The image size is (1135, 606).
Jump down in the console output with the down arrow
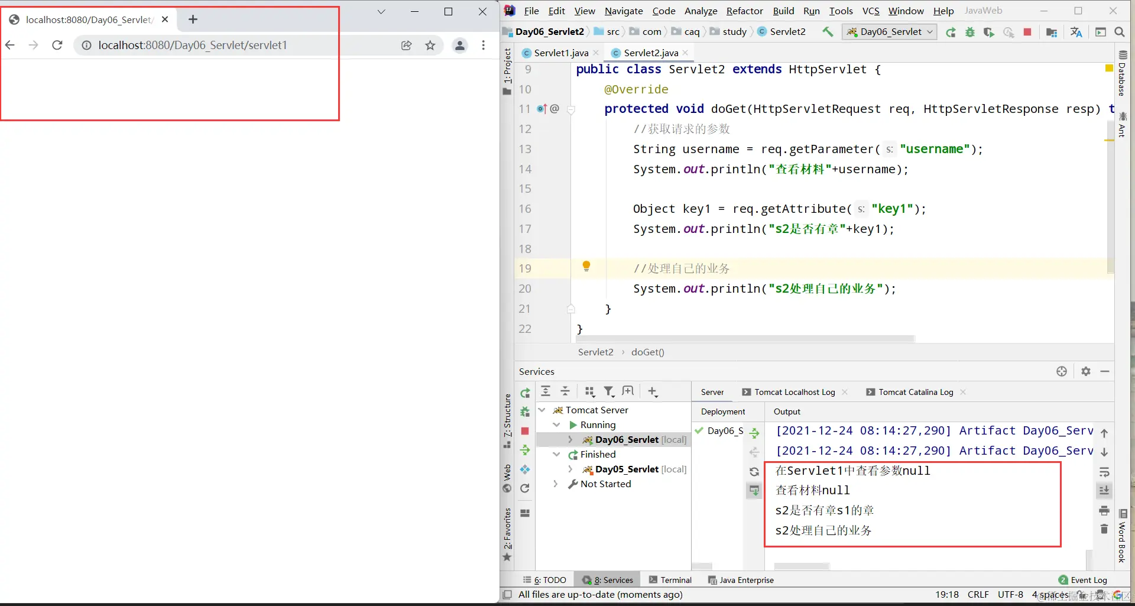[x=1104, y=452]
